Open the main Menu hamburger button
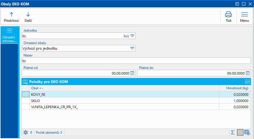Image resolution: width=254 pixels, height=139 pixels. [x=244, y=17]
